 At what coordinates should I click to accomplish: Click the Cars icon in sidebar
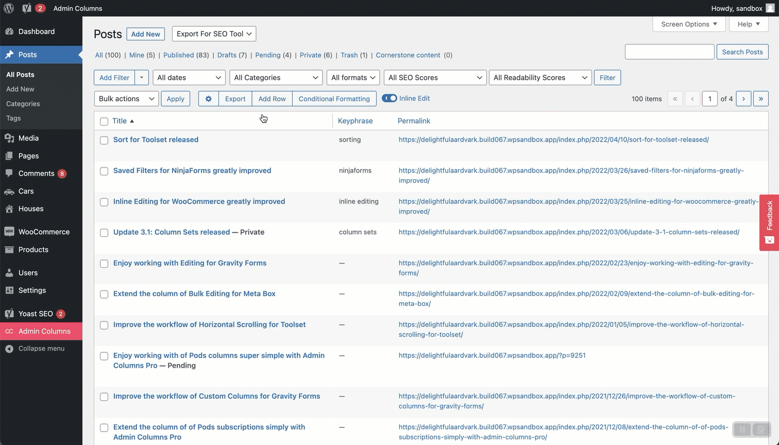point(9,191)
